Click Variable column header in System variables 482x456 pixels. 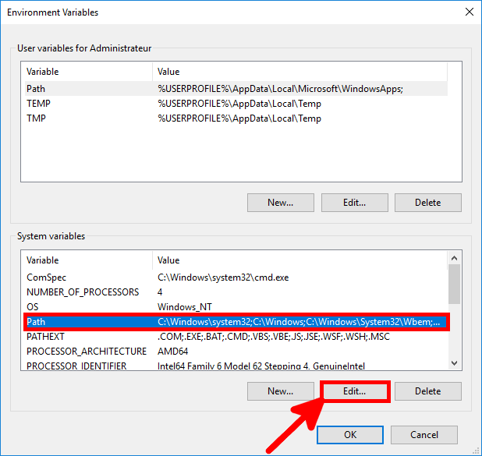[88, 260]
